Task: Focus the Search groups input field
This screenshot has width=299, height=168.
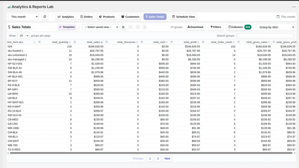Action: 265,35
